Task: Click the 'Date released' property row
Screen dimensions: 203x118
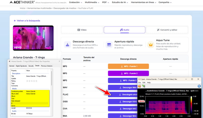Action: pyautogui.click(x=30, y=101)
